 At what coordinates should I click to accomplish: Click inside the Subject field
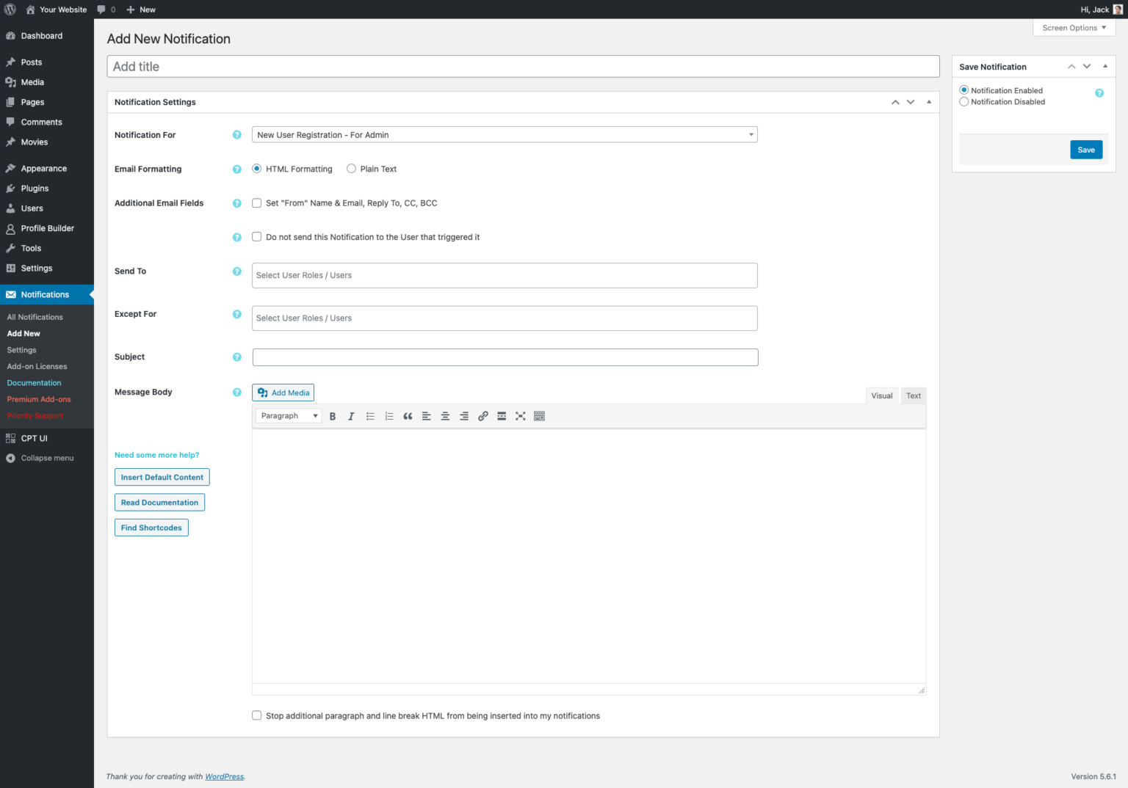coord(505,357)
